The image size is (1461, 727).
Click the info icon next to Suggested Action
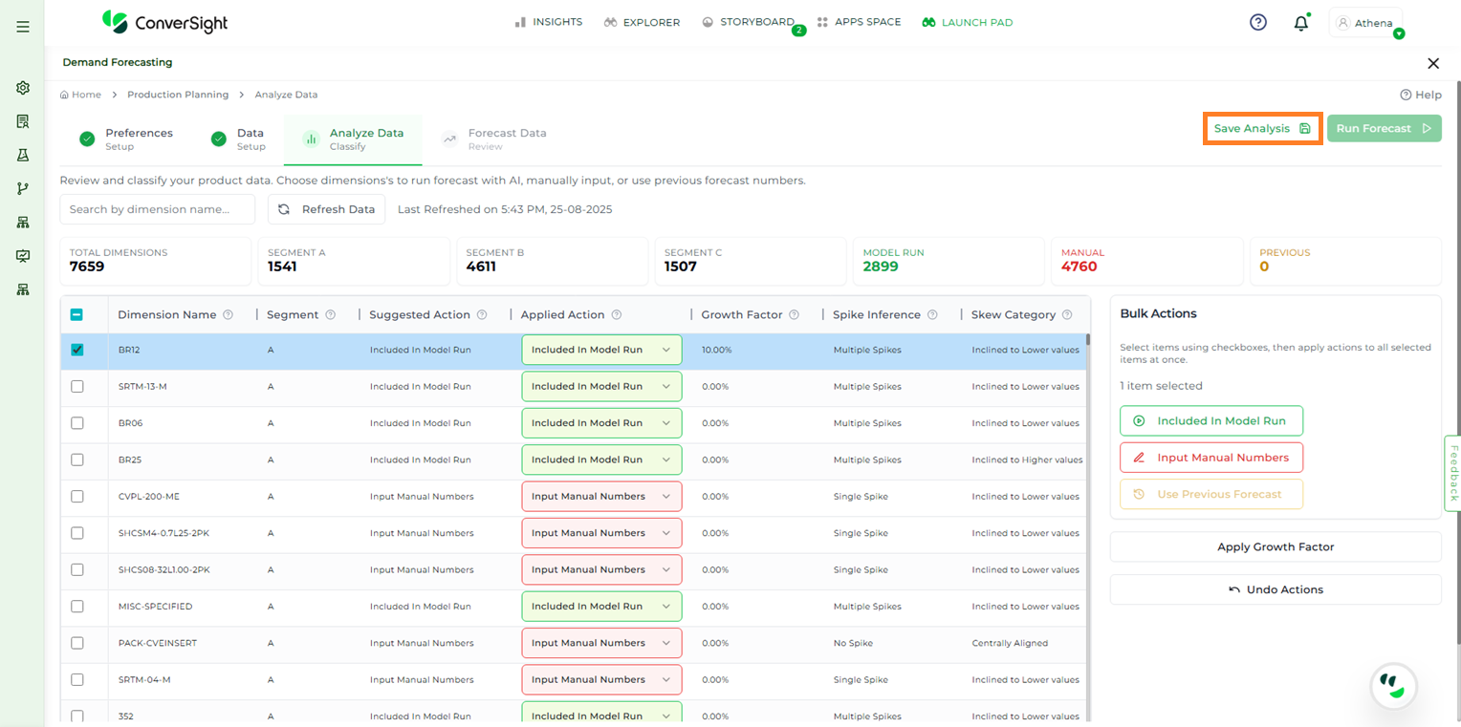[482, 314]
